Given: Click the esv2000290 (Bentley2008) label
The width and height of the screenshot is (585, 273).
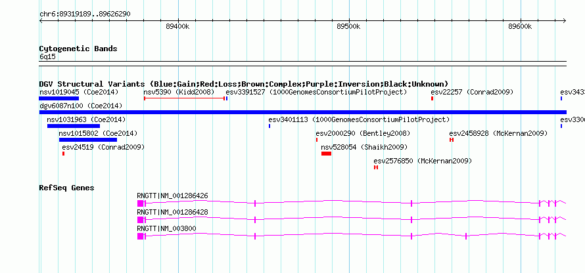Looking at the screenshot, I should pos(363,133).
